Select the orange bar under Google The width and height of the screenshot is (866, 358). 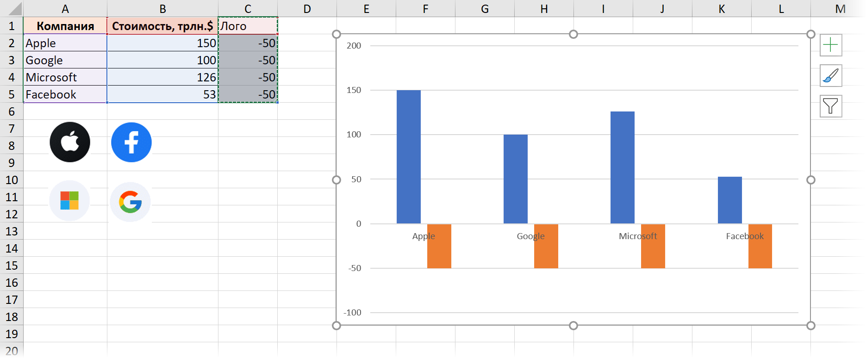pyautogui.click(x=546, y=246)
